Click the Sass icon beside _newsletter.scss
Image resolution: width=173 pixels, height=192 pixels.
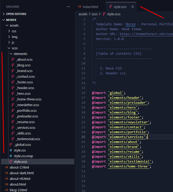coord(13,105)
